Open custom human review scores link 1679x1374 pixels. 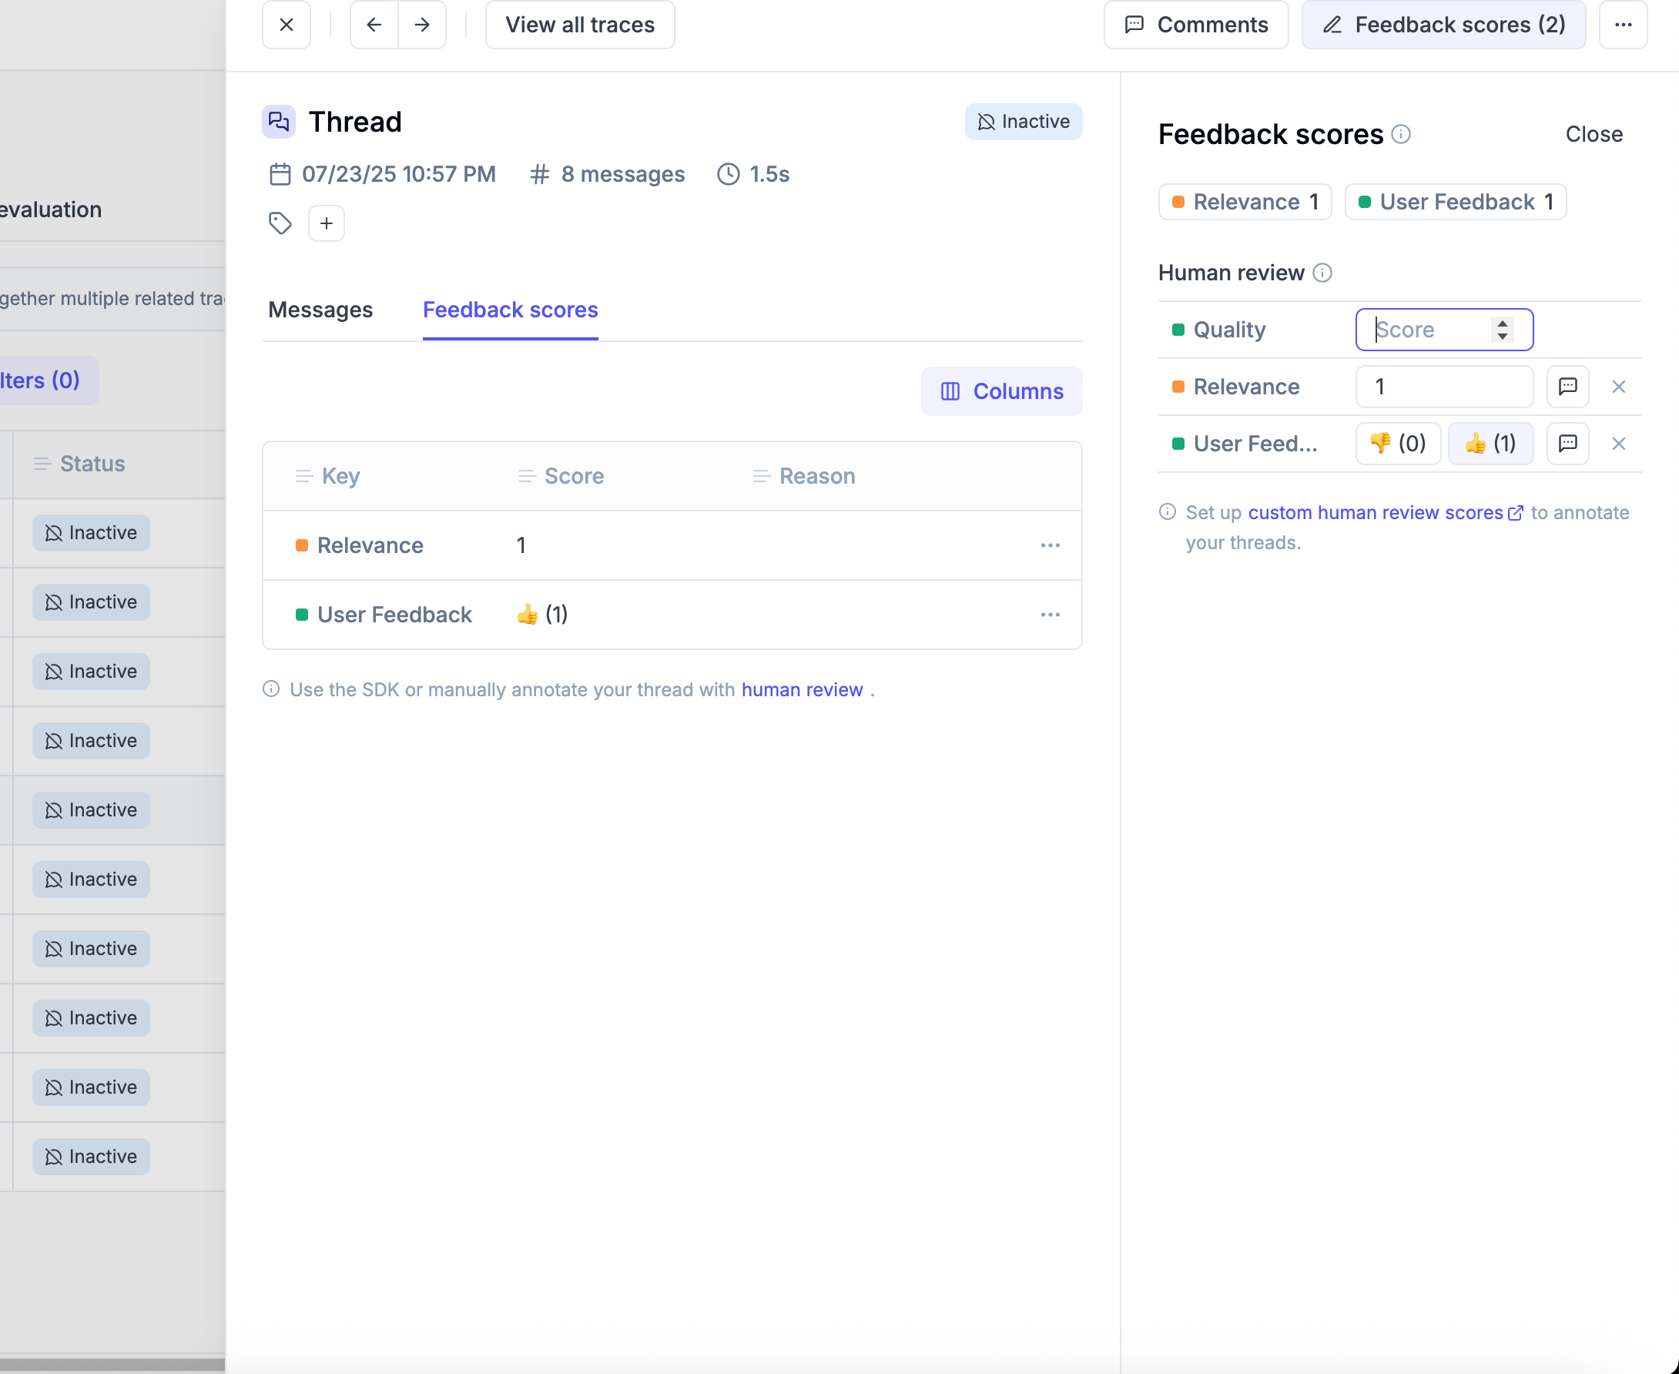pyautogui.click(x=1375, y=512)
